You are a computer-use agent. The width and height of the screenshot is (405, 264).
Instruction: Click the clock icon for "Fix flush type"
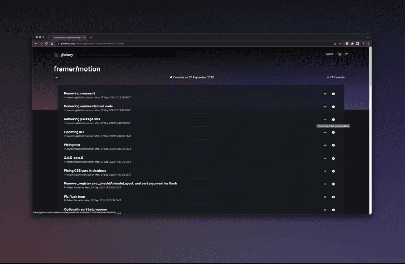pos(333,197)
